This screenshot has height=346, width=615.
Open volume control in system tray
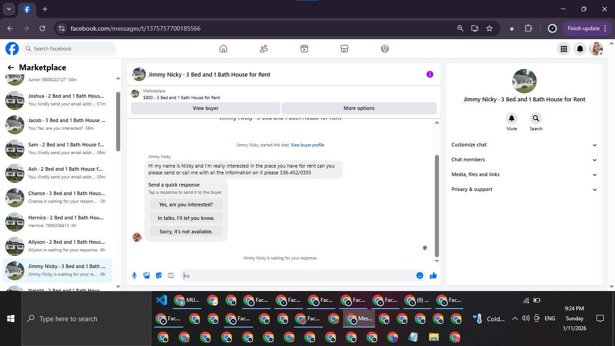coord(525,319)
